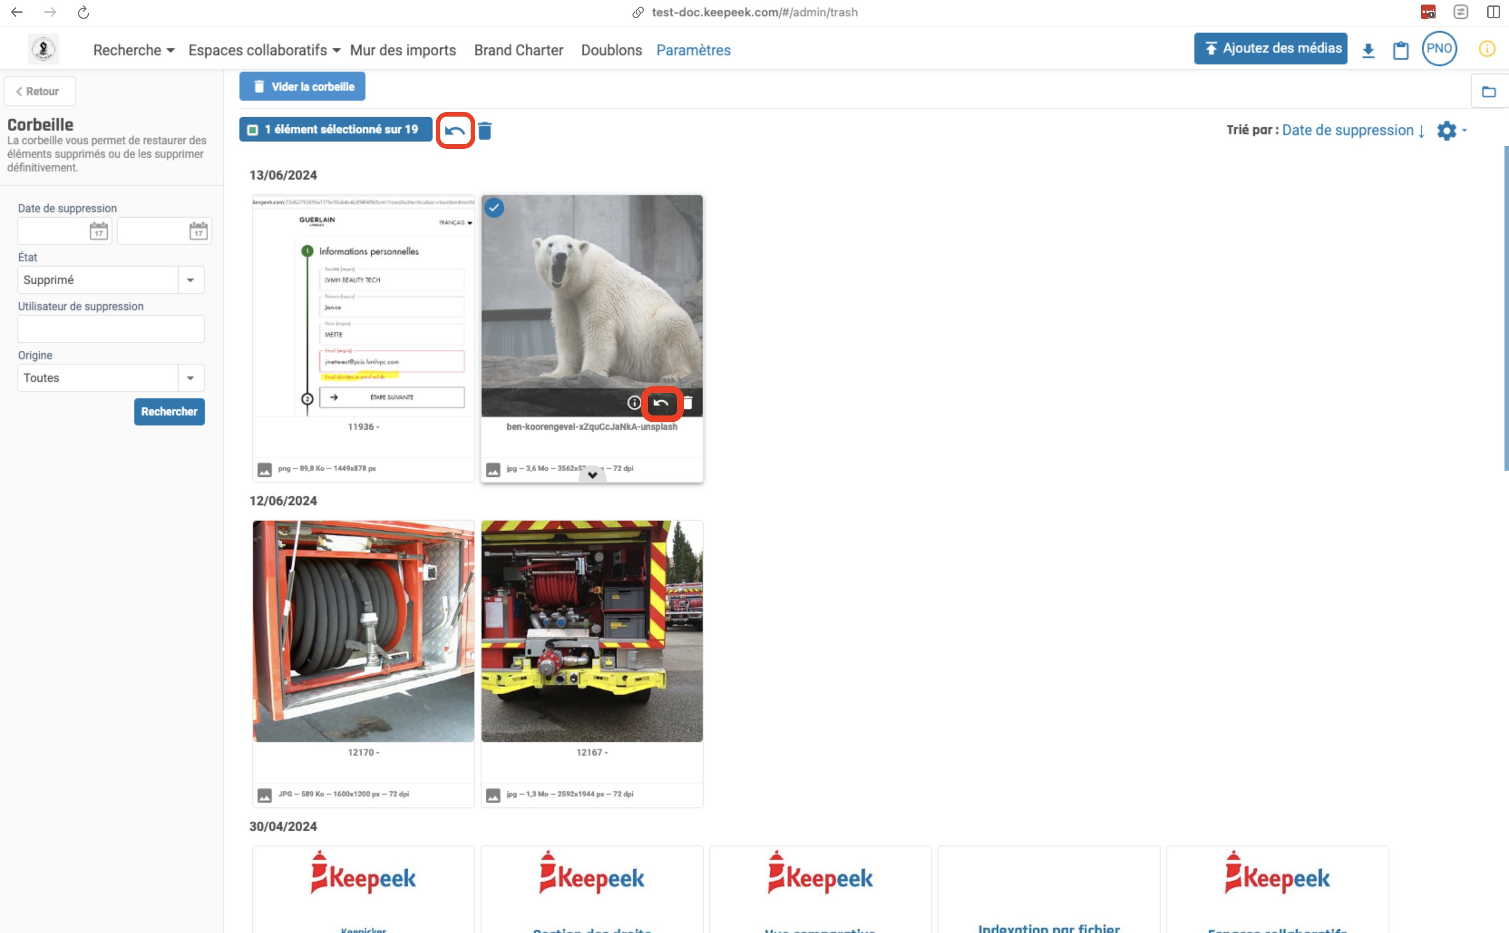Click the Keepeek site logo
The image size is (1509, 933).
[44, 49]
